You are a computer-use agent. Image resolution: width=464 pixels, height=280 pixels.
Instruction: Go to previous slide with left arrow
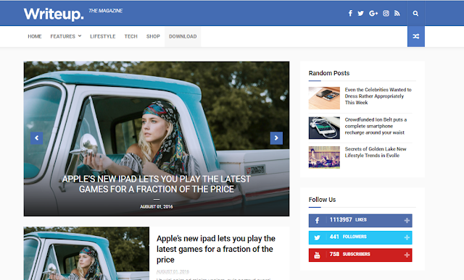pyautogui.click(x=37, y=138)
